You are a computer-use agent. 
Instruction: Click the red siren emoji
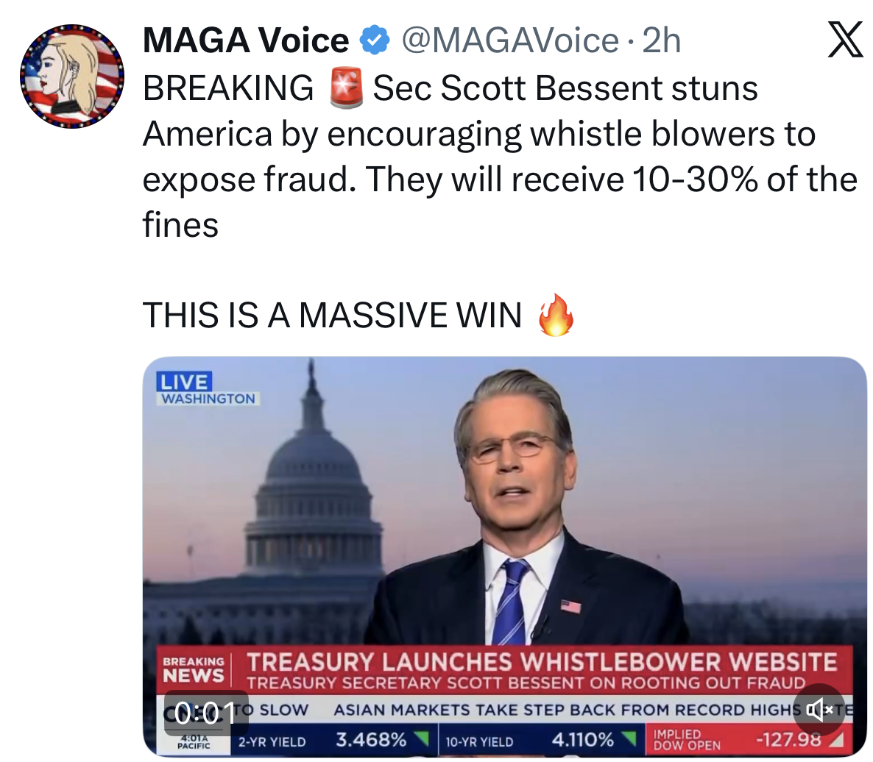tap(345, 88)
